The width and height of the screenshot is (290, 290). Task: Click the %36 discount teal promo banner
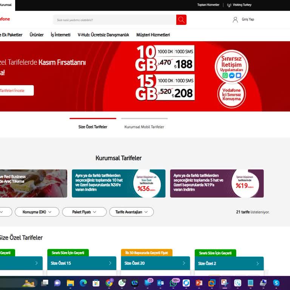click(x=119, y=184)
